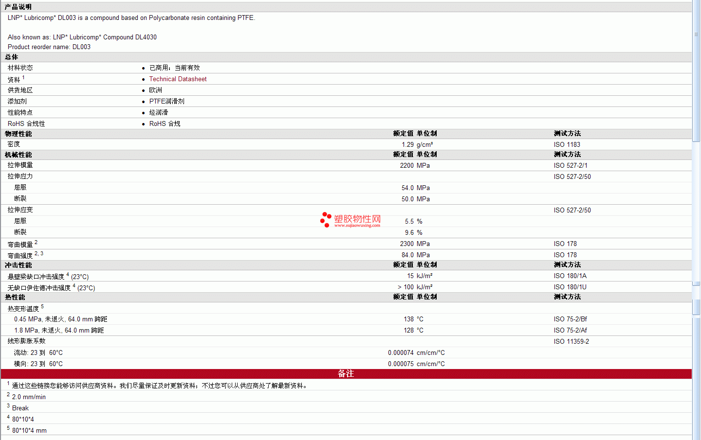Click the 产品说明 section header
This screenshot has width=701, height=440.
point(18,7)
